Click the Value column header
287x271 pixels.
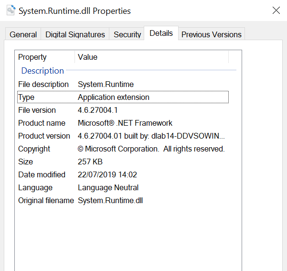pyautogui.click(x=152, y=57)
